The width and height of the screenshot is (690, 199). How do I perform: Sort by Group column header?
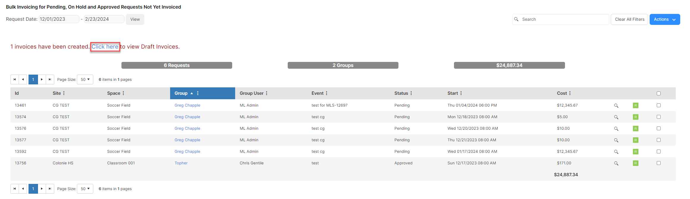pos(181,93)
